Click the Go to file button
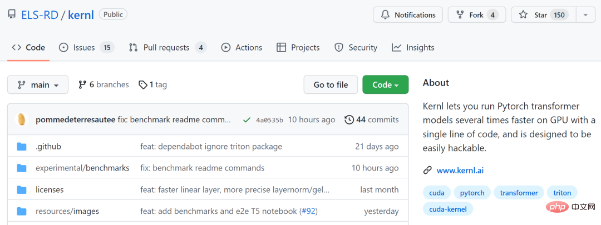601x225 pixels. point(331,84)
